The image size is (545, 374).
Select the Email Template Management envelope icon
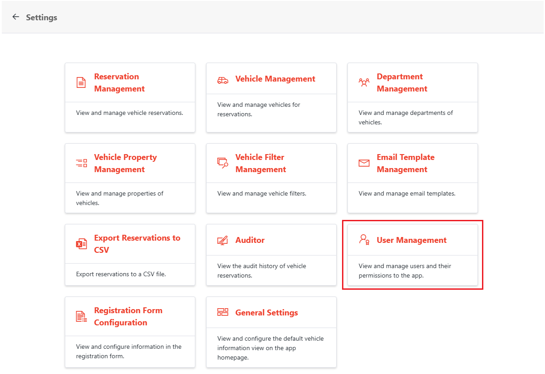[364, 163]
